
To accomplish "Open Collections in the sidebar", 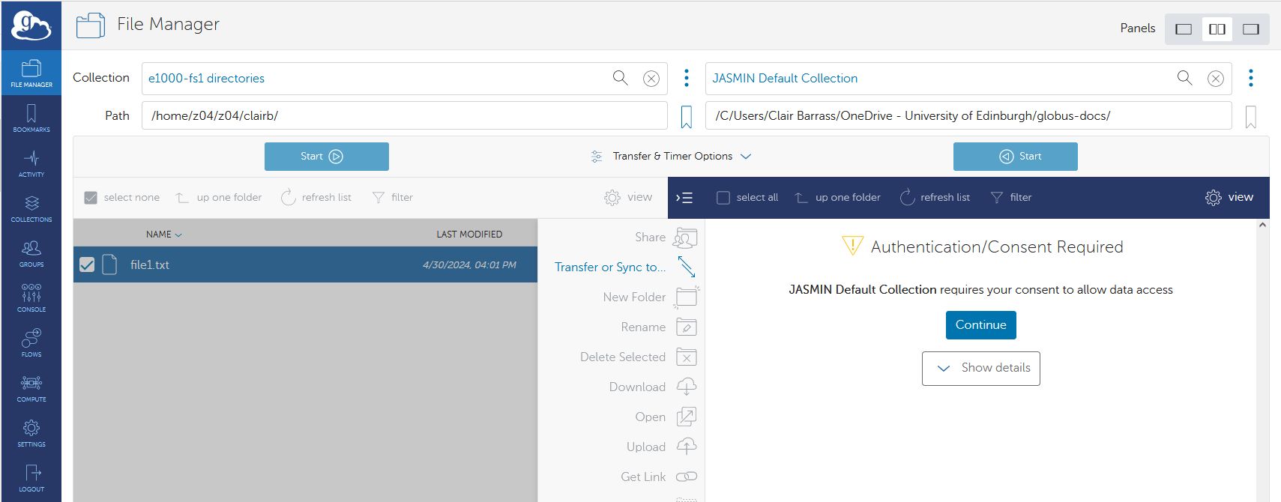I will coord(31,208).
